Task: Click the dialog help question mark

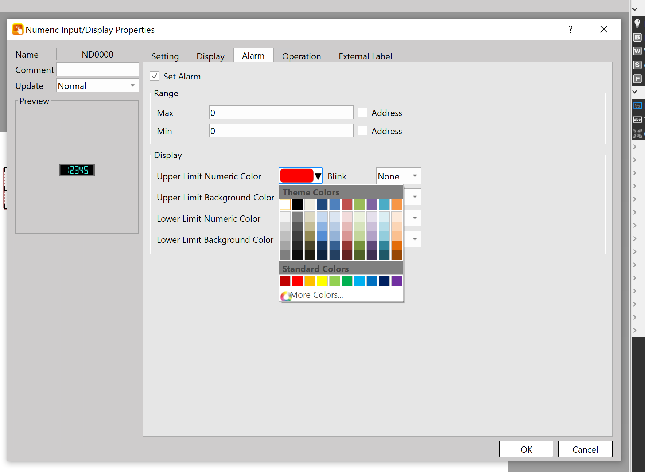Action: click(570, 30)
